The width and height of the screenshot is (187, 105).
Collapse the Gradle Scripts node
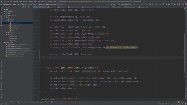point(3,42)
